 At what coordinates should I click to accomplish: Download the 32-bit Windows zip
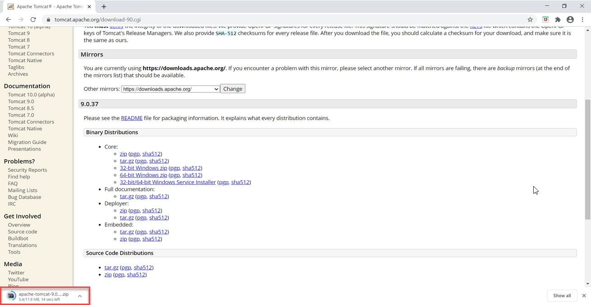click(143, 168)
